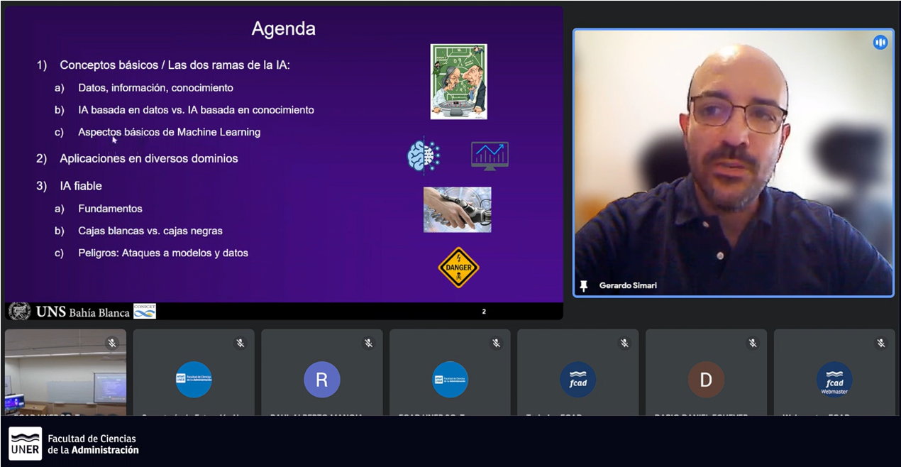Click the monitor chart icon on the slide
Image resolution: width=901 pixels, height=467 pixels.
tap(490, 155)
